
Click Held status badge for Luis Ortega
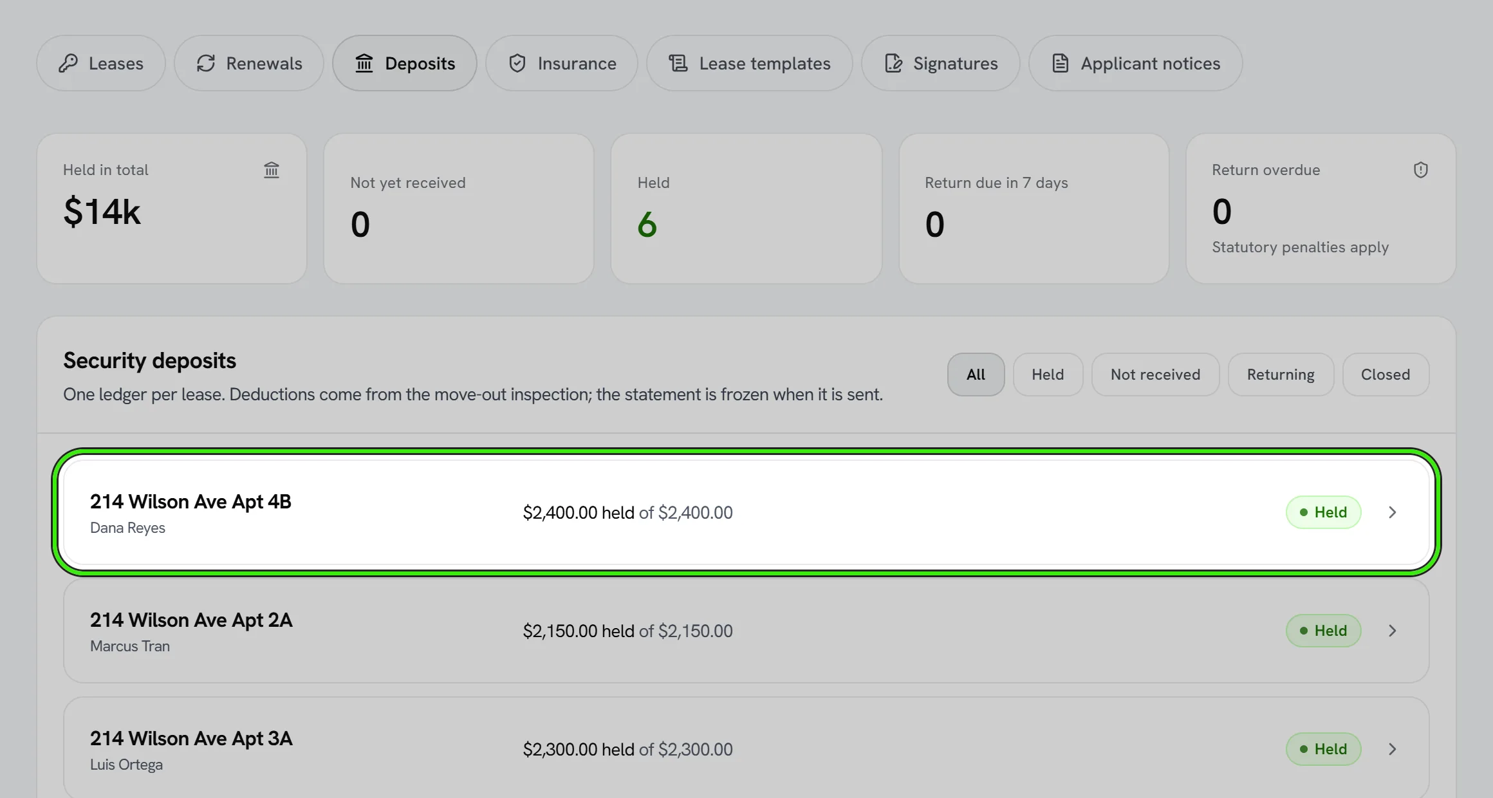[x=1323, y=749]
